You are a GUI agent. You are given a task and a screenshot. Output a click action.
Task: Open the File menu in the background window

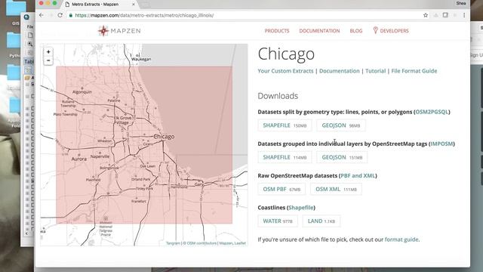pos(30,26)
